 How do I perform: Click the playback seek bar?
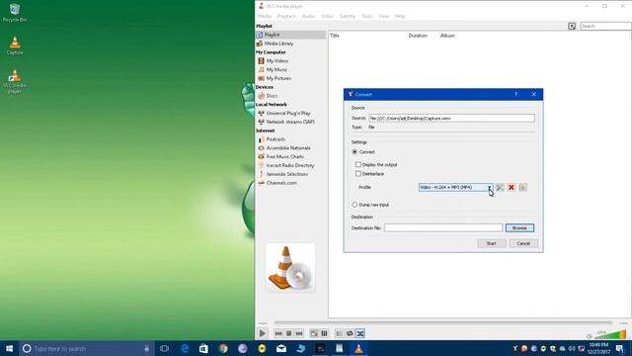(443, 323)
